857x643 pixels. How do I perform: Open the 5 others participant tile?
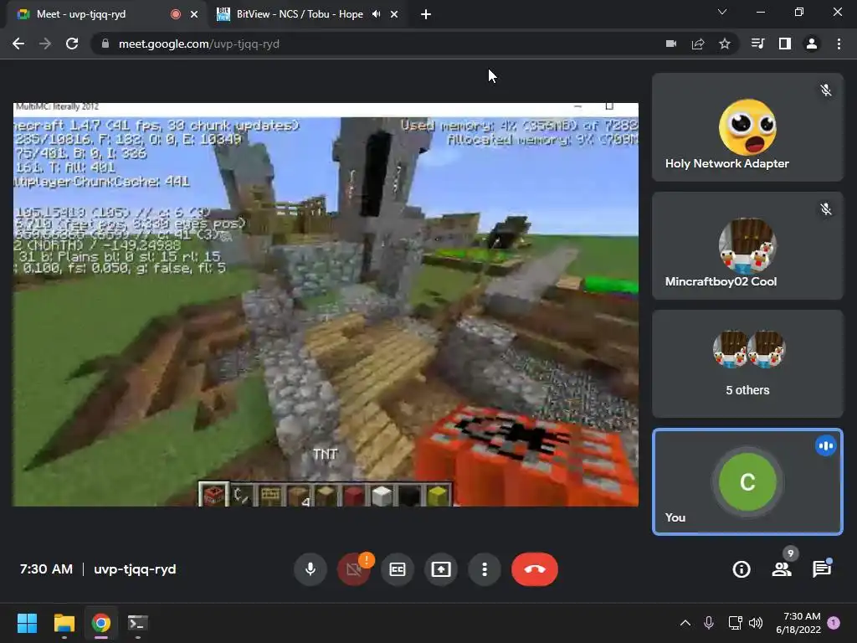pyautogui.click(x=747, y=363)
